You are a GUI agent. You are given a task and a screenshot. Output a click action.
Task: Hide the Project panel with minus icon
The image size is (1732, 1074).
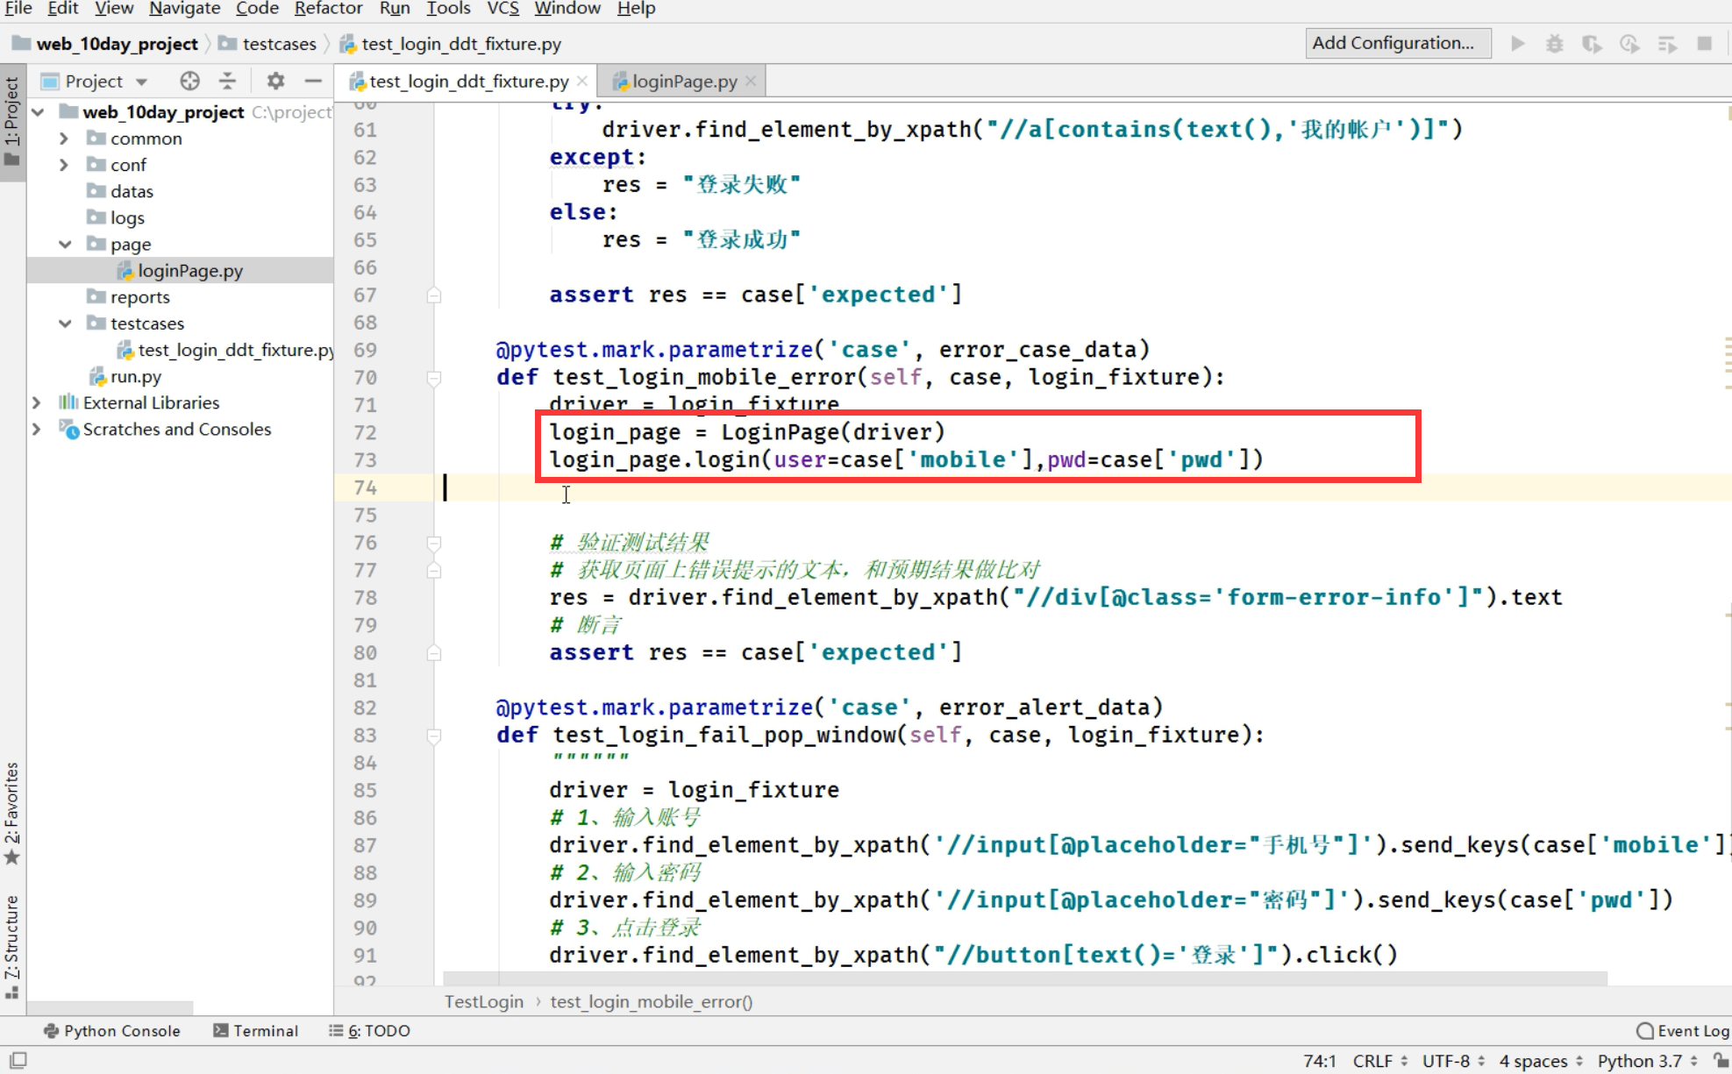click(x=313, y=81)
